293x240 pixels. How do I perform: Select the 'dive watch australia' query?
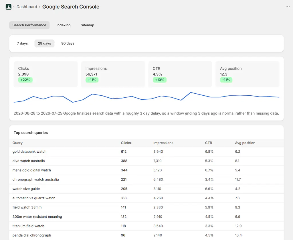tap(29, 161)
